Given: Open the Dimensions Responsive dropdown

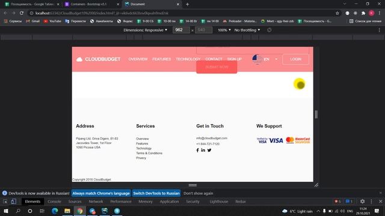Looking at the screenshot, I should coord(145,30).
